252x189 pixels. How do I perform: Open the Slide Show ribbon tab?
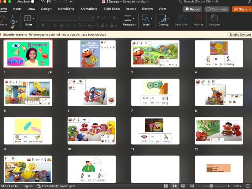[x=112, y=9]
